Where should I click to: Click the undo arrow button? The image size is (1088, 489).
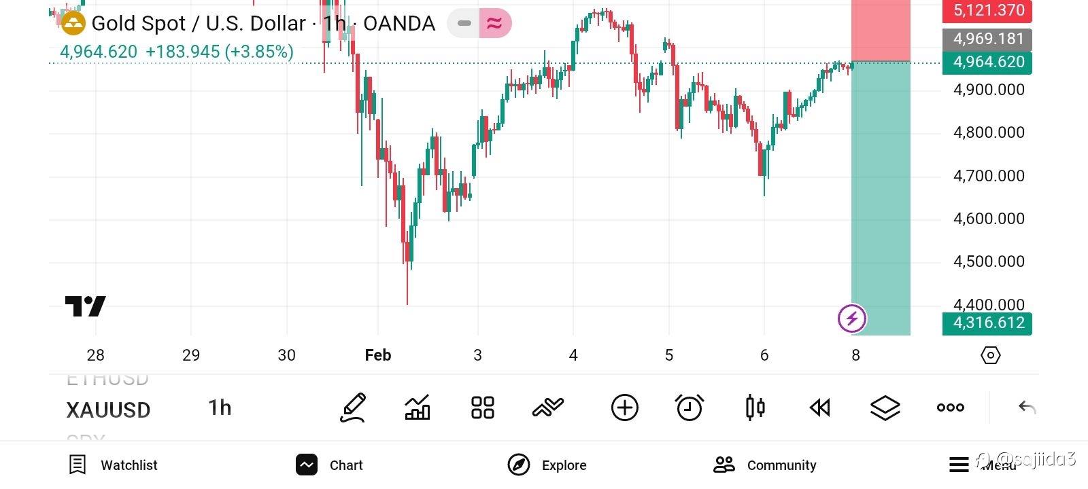(x=1027, y=407)
